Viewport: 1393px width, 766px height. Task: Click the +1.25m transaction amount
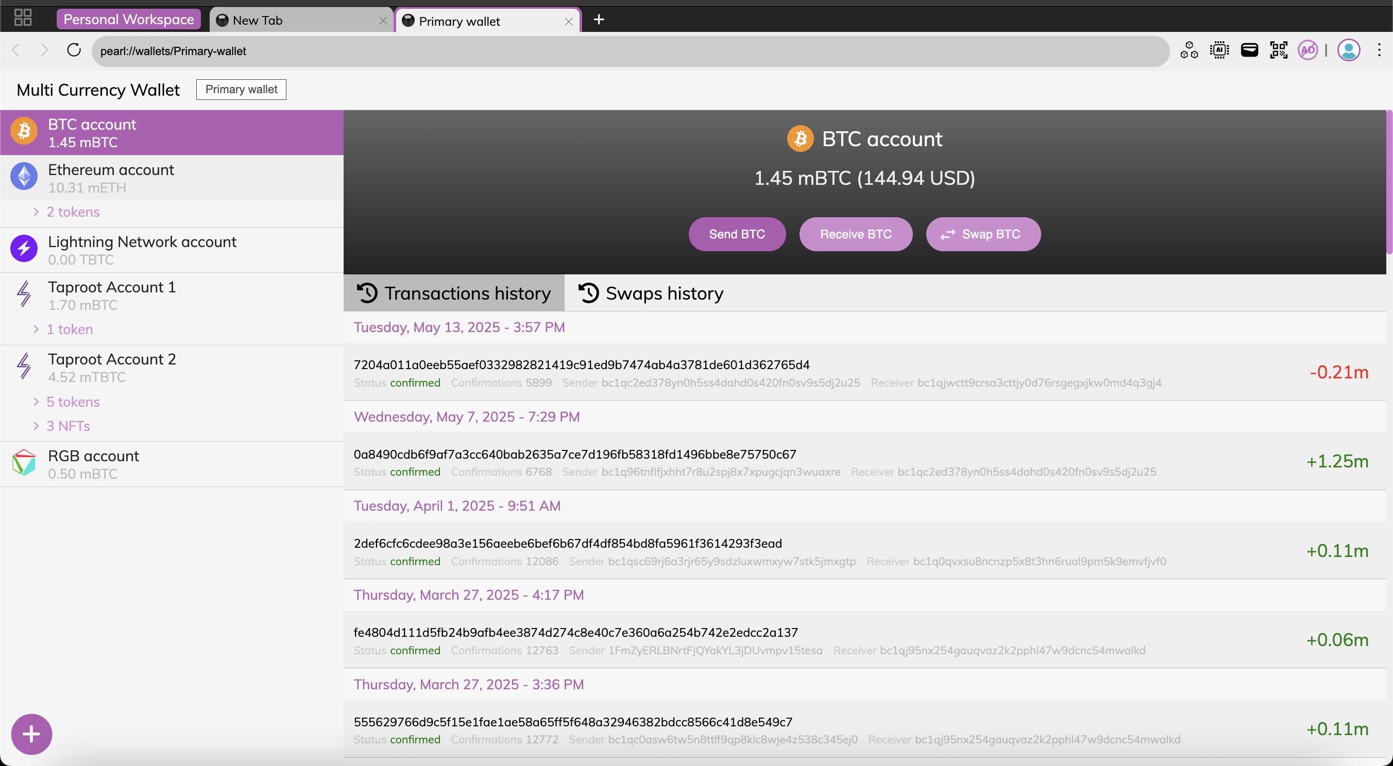[x=1337, y=461]
